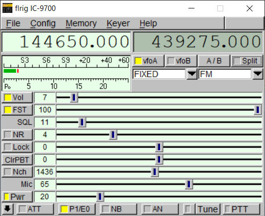Viewport: 265px width, 216px height.
Task: Toggle the P1/E0 preamp button
Action: (77, 209)
